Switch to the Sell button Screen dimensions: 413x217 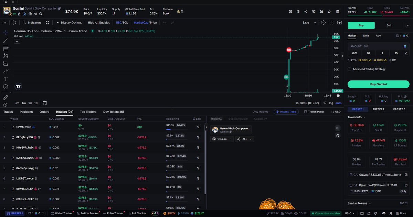[389, 25]
